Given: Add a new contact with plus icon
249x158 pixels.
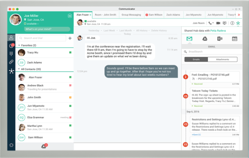Looking at the screenshot, I should 70,38.
